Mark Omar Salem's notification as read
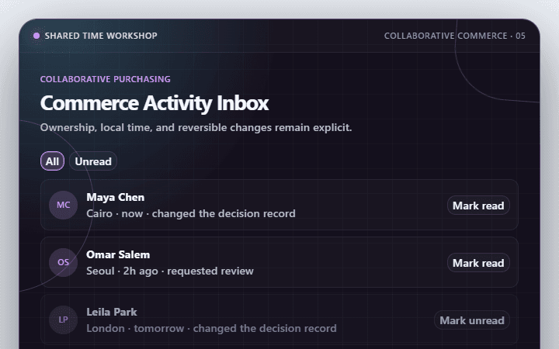The height and width of the screenshot is (349, 559). tap(478, 263)
